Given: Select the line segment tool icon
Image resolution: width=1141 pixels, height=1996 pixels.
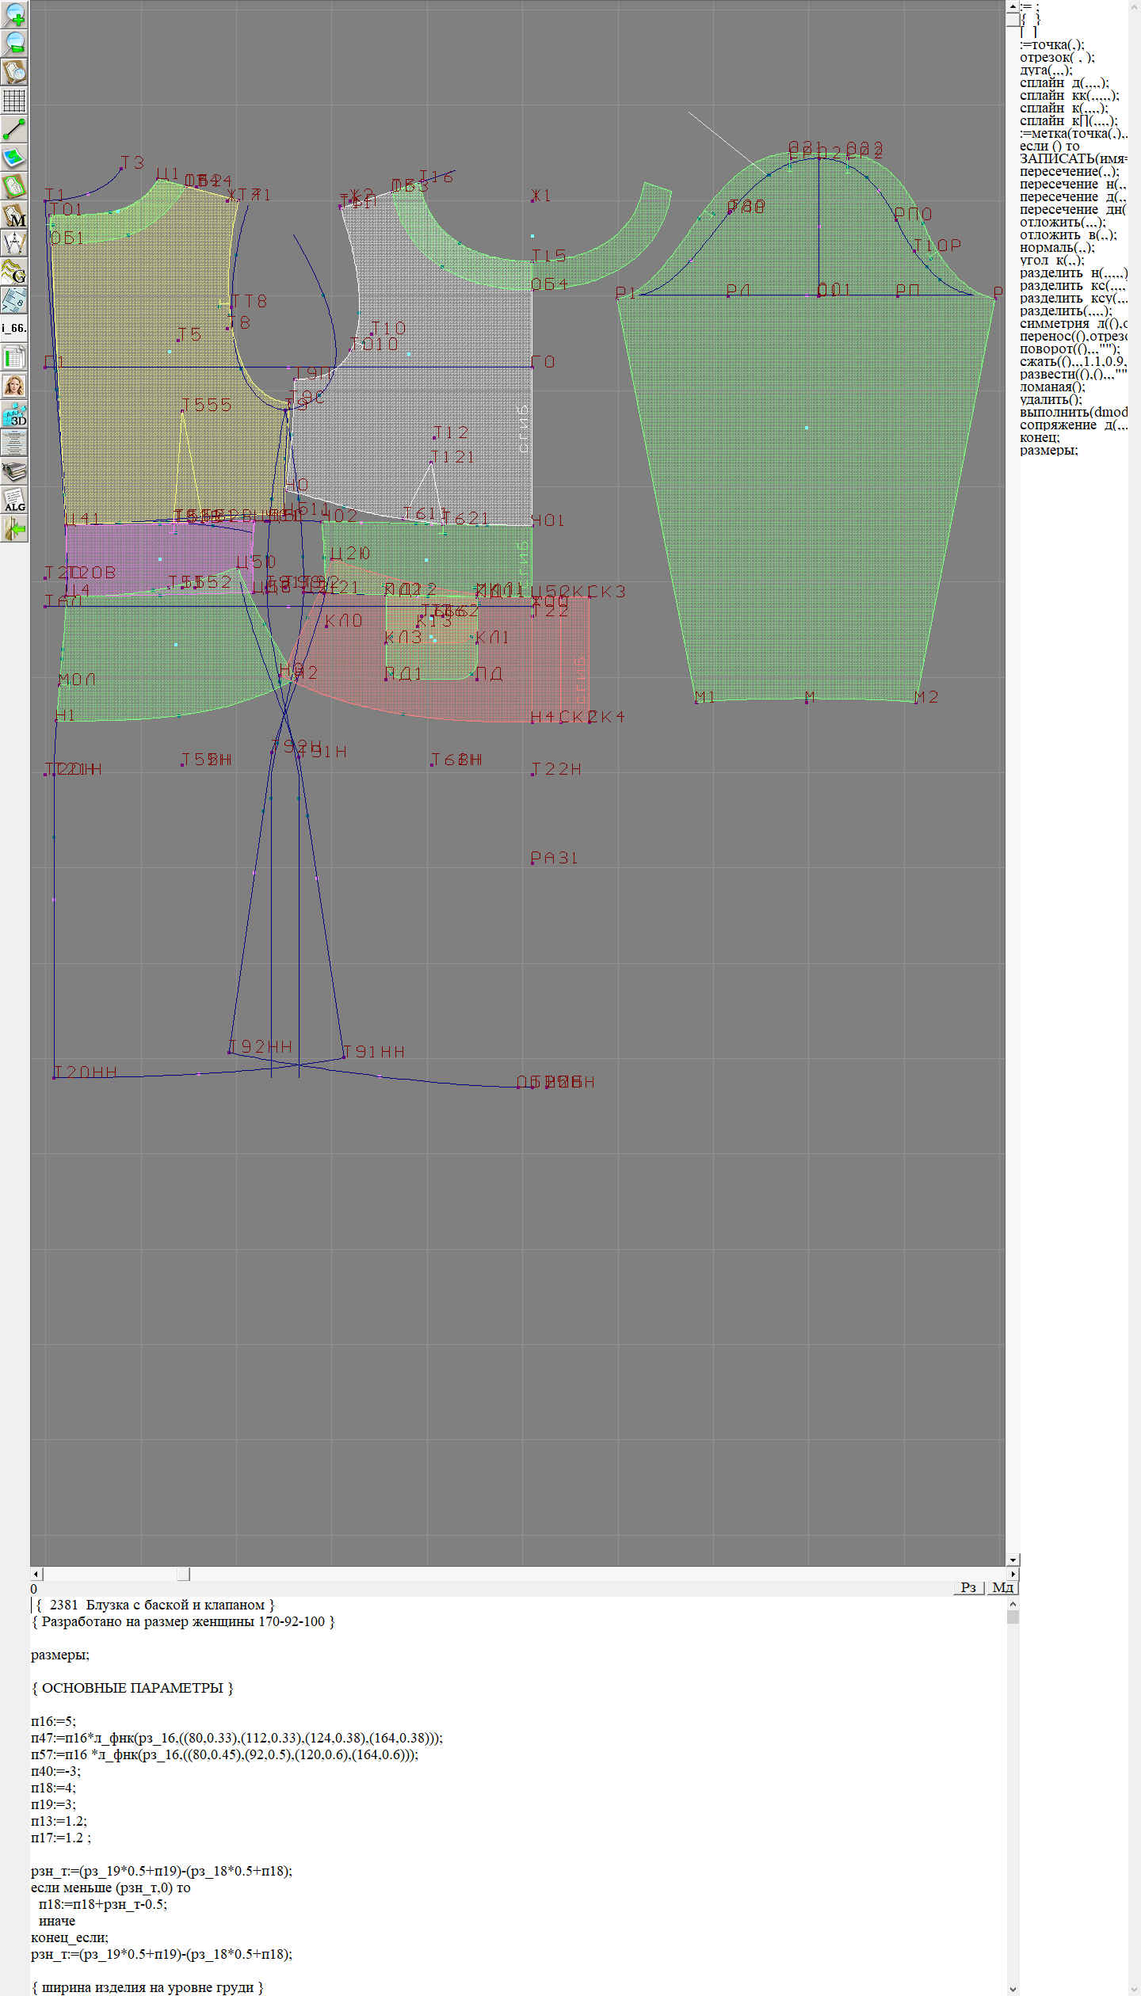Looking at the screenshot, I should 14,129.
